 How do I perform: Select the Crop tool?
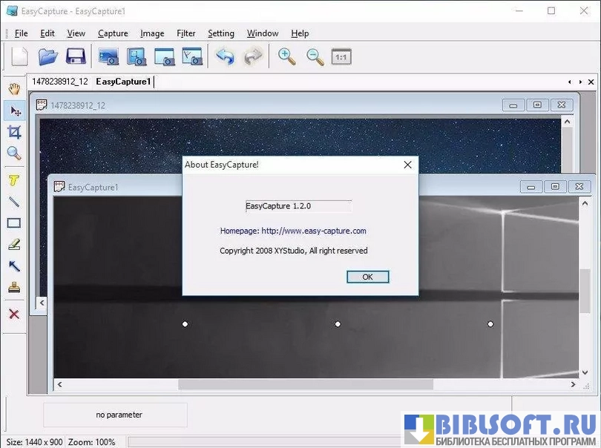tap(14, 132)
